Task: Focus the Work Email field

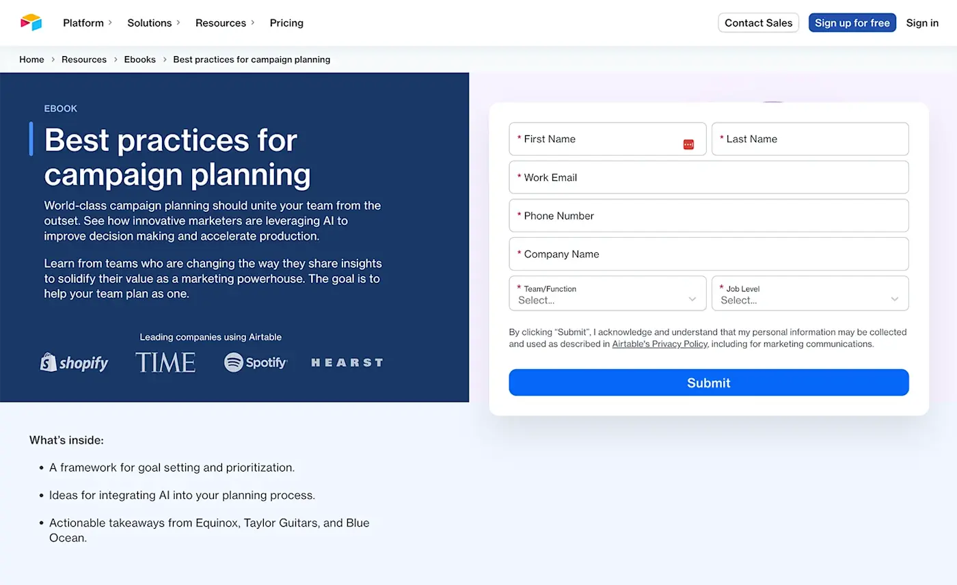Action: 709,177
